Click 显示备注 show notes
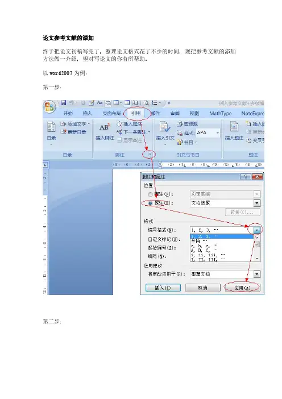282x399 pixels. [129, 140]
